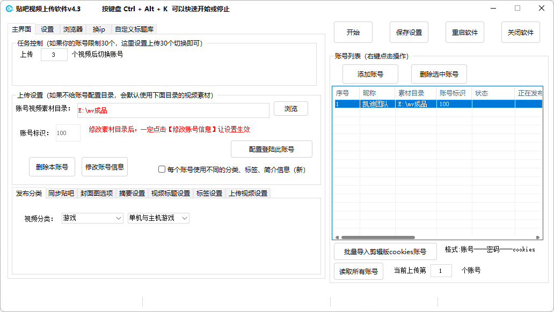Click the 修改账号信息 button

click(105, 167)
